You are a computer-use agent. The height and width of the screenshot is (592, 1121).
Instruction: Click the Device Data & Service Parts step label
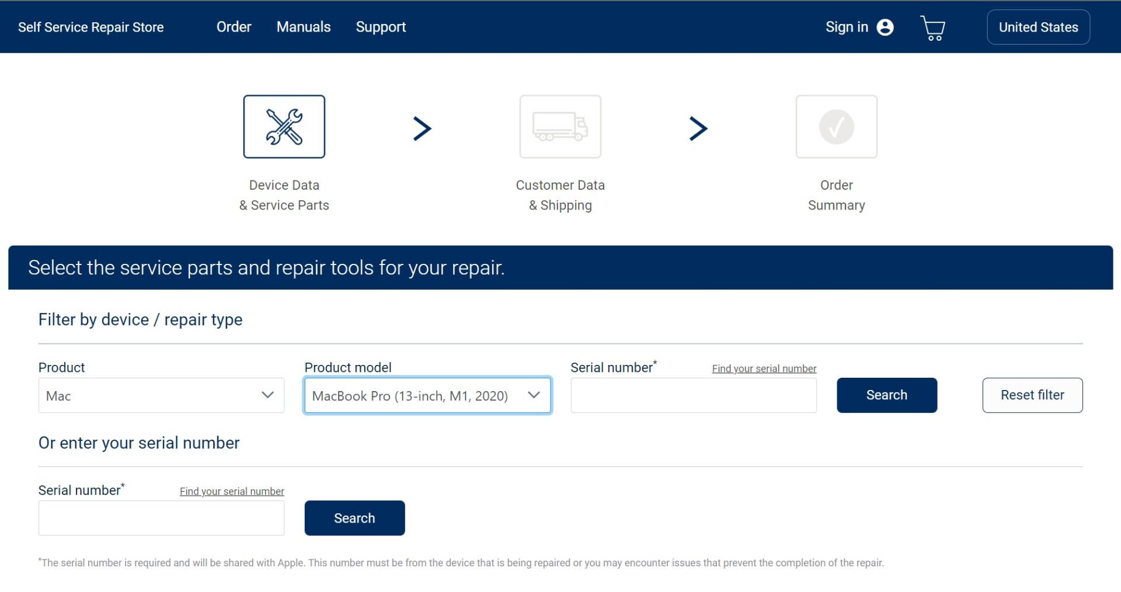(284, 195)
